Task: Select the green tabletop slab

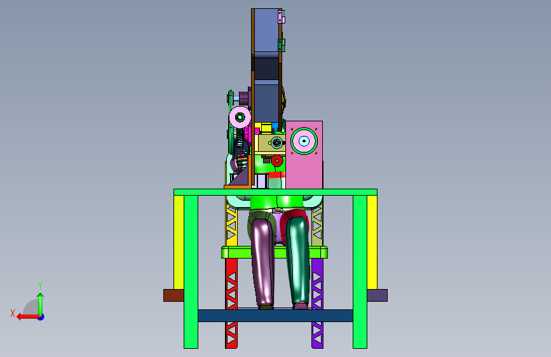Action: tap(276, 192)
